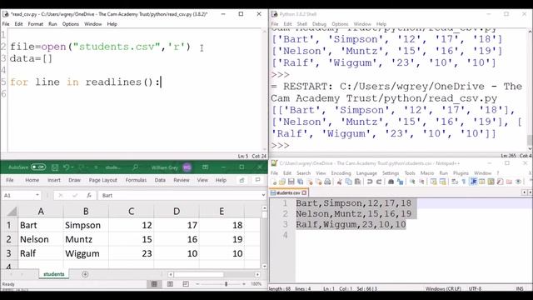Select Page Break Preview icon in status bar
Viewport: 533px width, 300px height.
click(x=186, y=283)
